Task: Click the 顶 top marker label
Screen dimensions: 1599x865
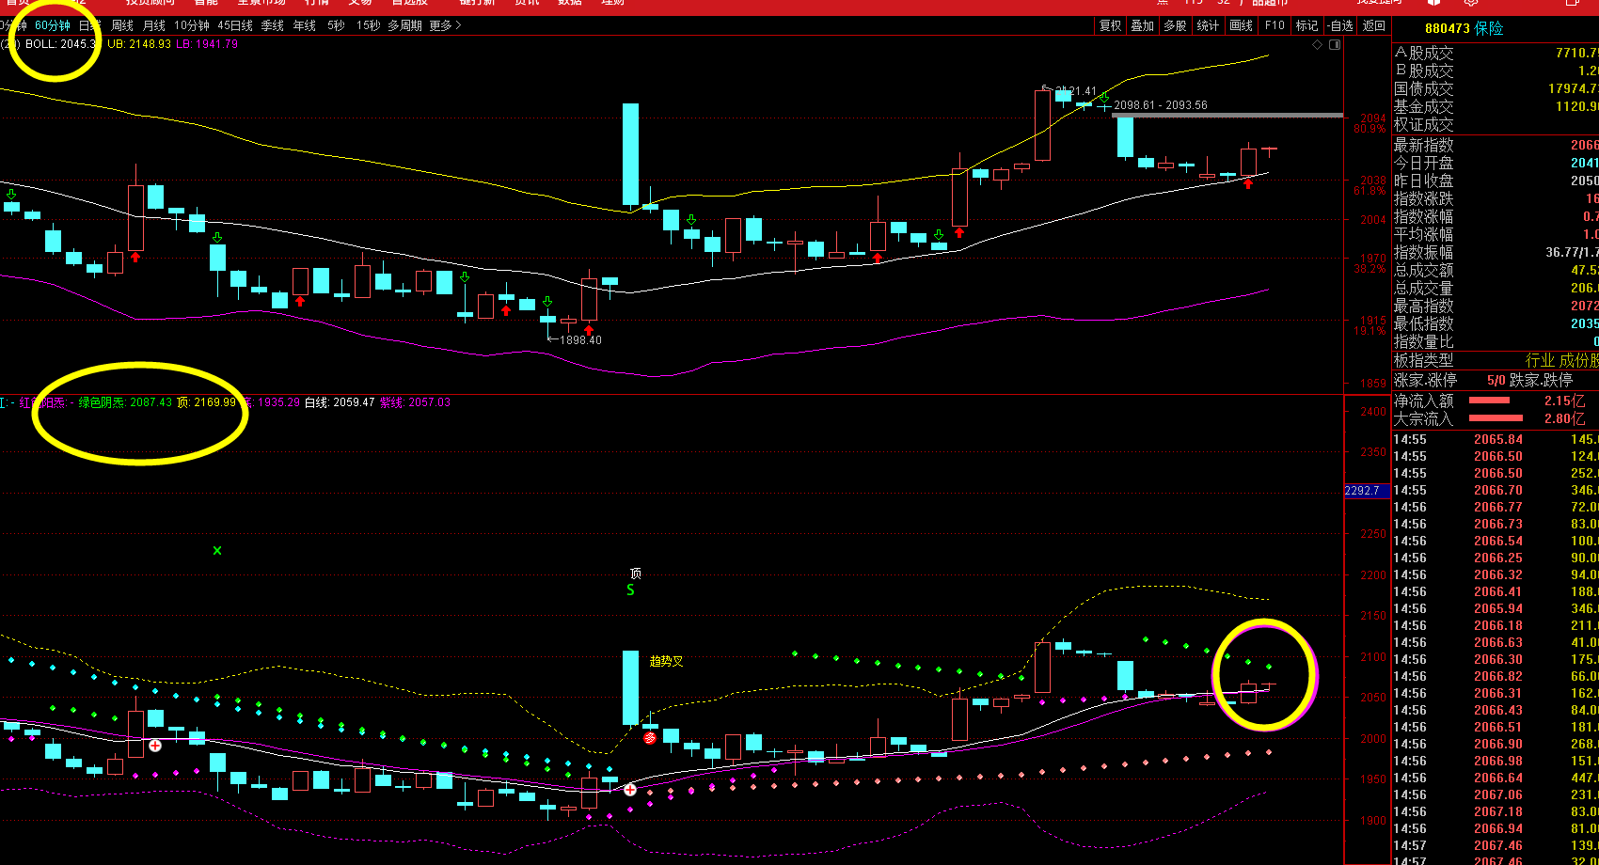Action: (636, 574)
